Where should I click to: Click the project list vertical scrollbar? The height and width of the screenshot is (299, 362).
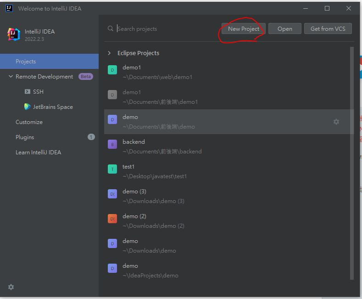pyautogui.click(x=351, y=163)
